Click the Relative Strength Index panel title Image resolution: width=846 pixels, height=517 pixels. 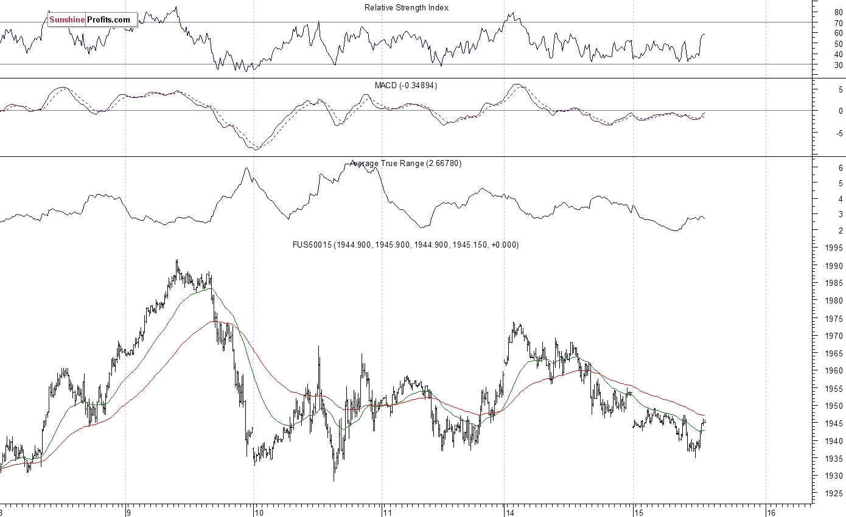point(407,8)
